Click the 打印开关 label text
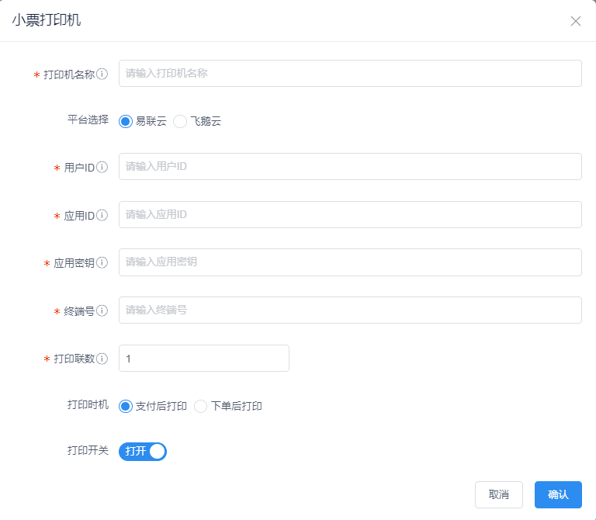The width and height of the screenshot is (596, 520). point(88,450)
